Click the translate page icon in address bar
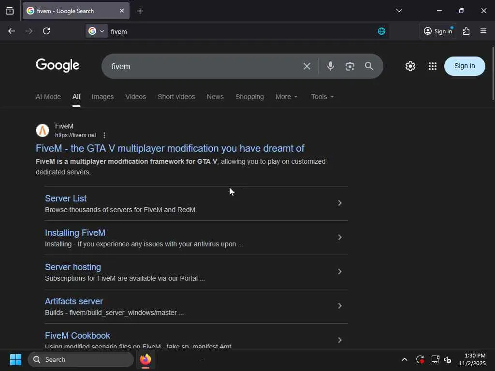This screenshot has width=495, height=371. click(381, 31)
